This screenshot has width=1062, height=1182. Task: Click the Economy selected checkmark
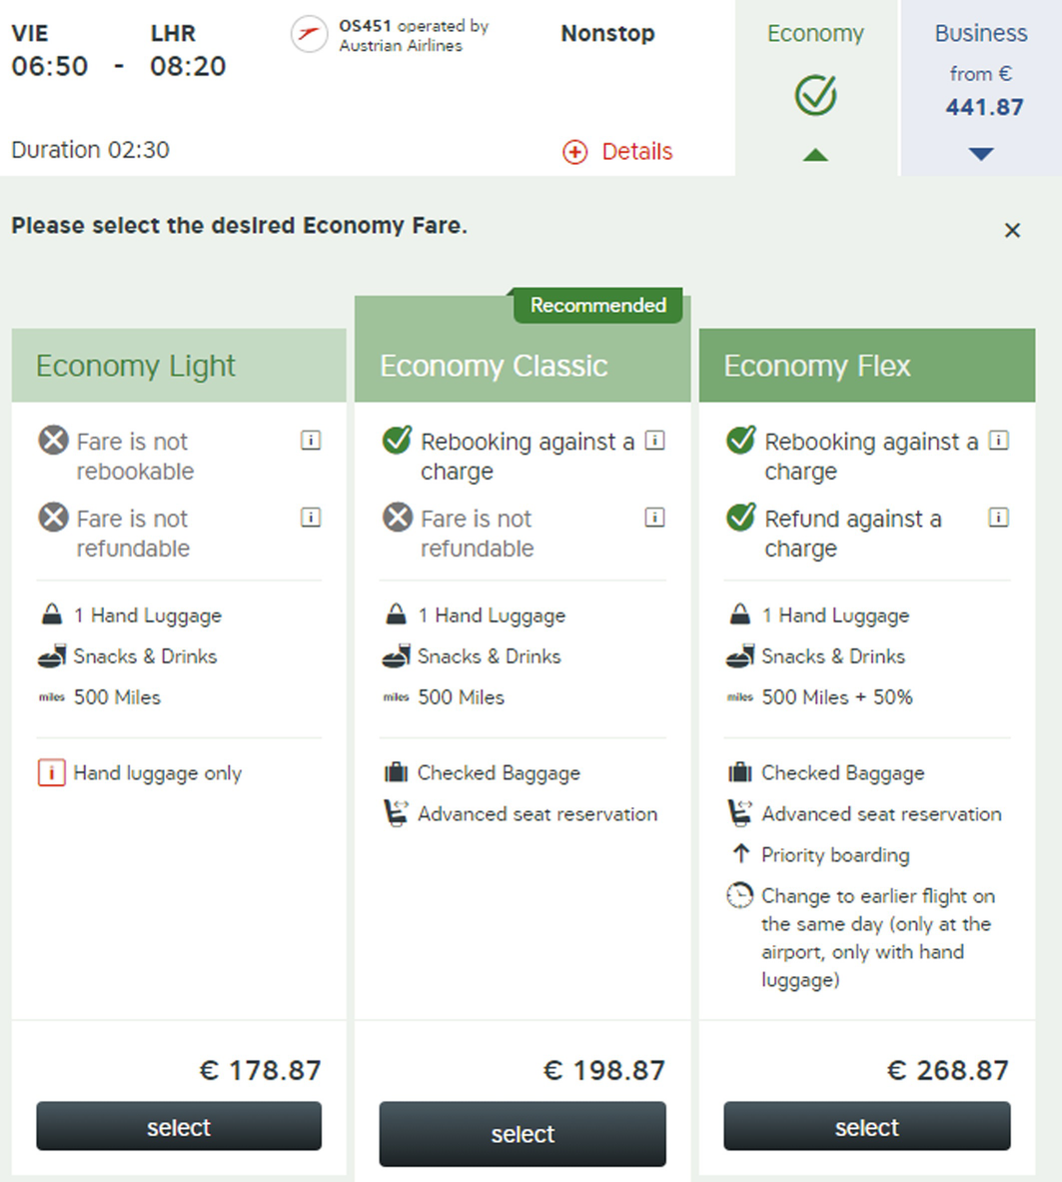tap(815, 95)
